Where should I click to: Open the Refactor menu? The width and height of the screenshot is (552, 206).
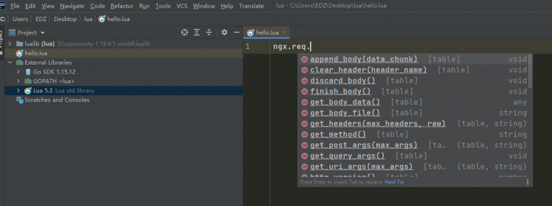click(x=122, y=6)
